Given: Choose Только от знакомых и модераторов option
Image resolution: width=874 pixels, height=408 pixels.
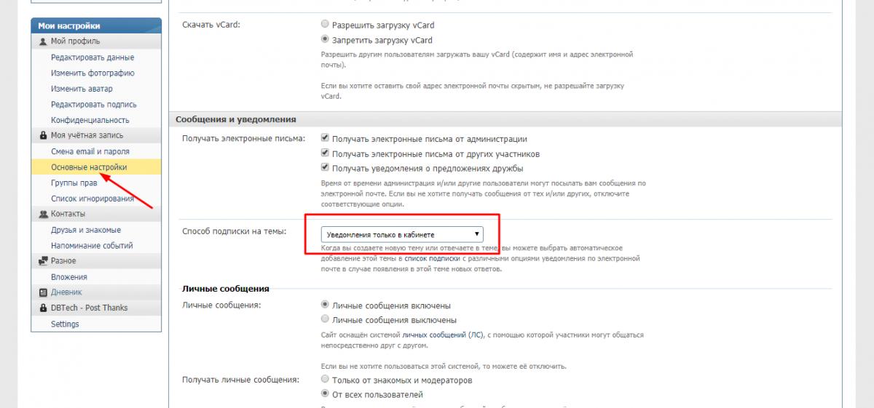Looking at the screenshot, I should 325,380.
